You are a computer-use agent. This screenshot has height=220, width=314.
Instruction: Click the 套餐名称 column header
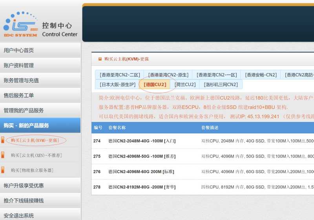click(x=117, y=128)
